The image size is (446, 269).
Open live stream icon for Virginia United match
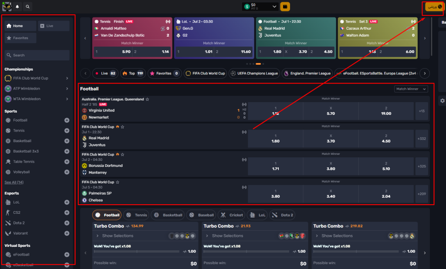point(244,104)
